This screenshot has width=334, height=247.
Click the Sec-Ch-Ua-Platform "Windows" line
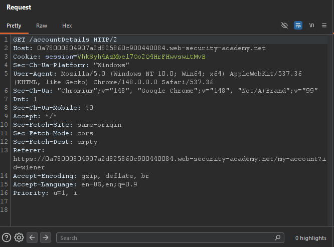(x=71, y=65)
